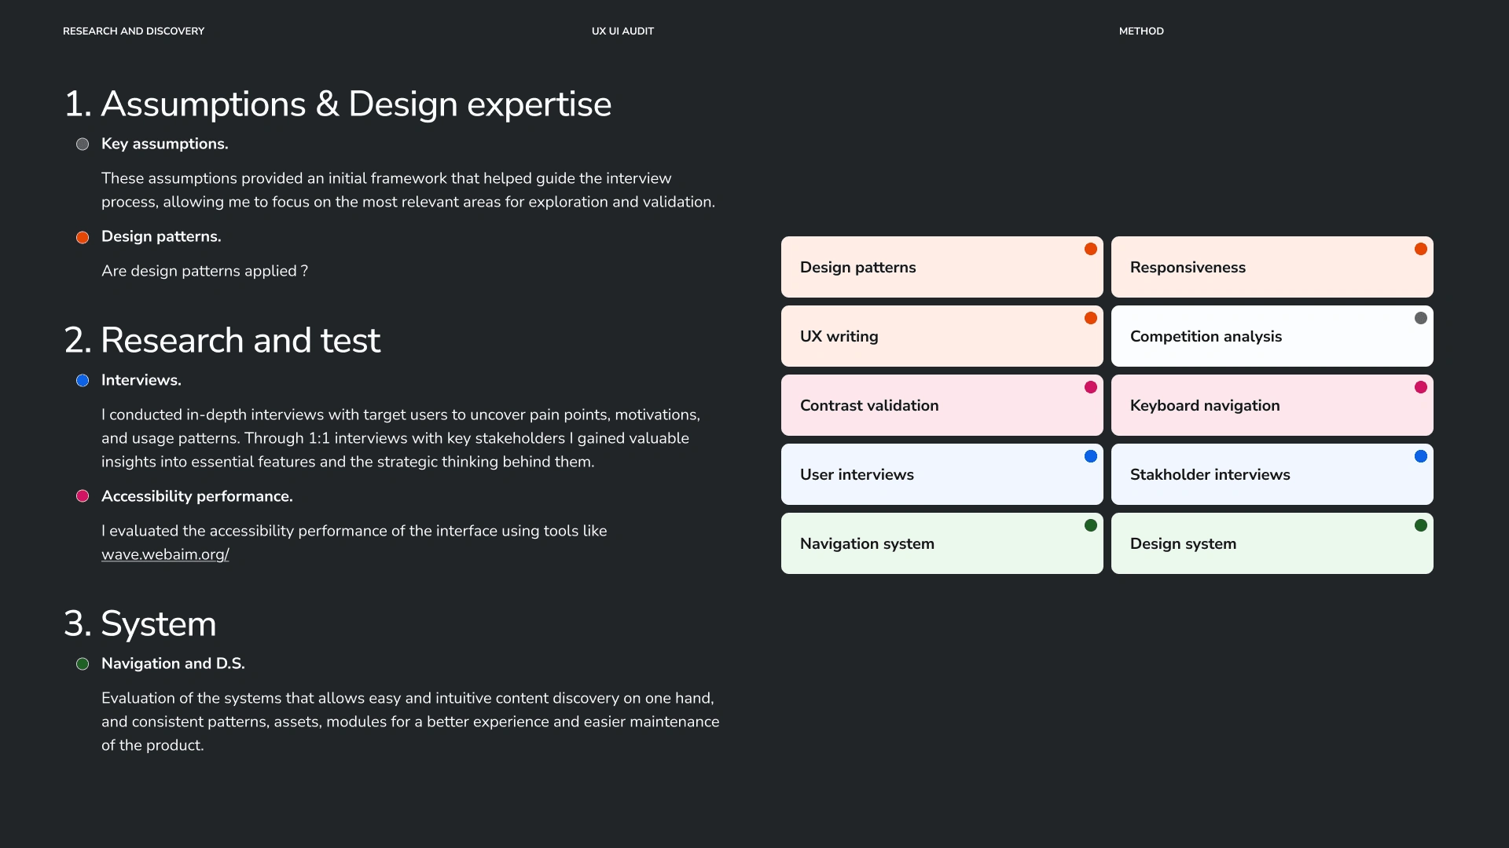
Task: Click the UX UI AUDIT header label
Action: click(622, 31)
